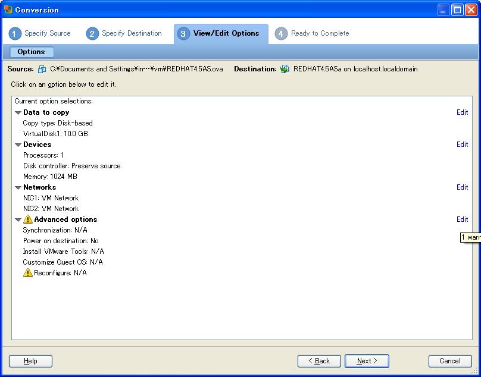This screenshot has height=377, width=481.
Task: Click warning icon next to Reconfigure
Action: [x=27, y=272]
